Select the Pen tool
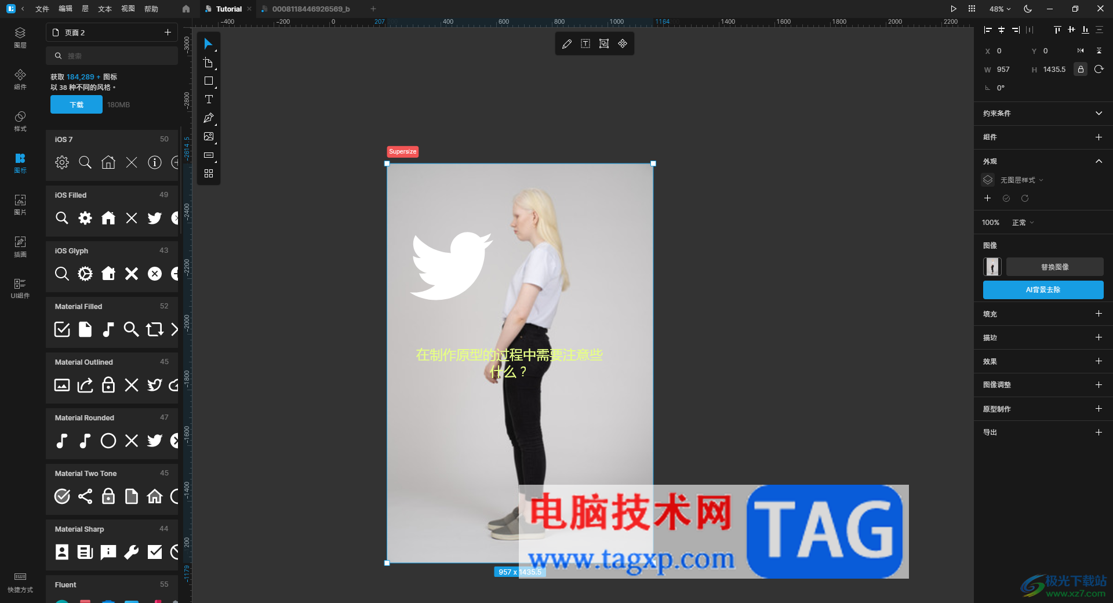The height and width of the screenshot is (603, 1113). click(x=209, y=118)
